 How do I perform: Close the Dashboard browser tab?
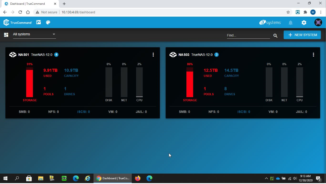tap(55, 4)
